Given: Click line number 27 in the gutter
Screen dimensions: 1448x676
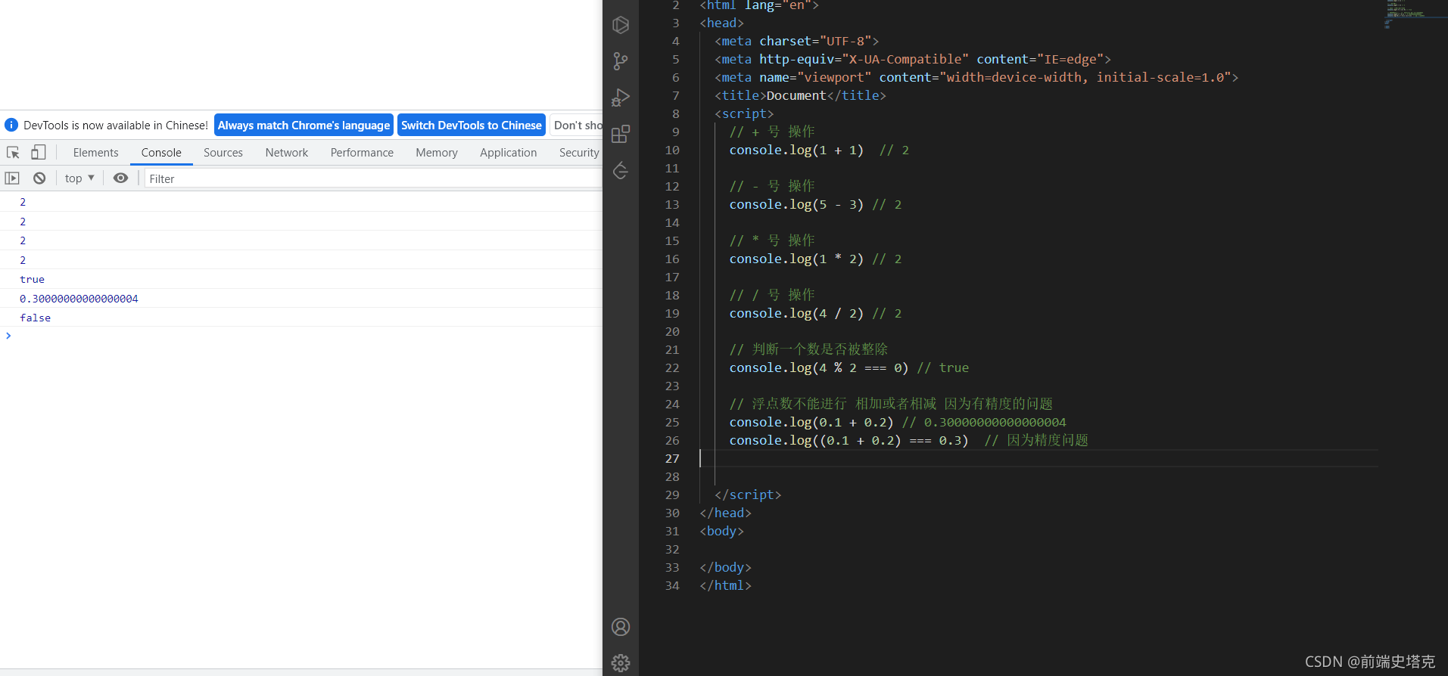Looking at the screenshot, I should click(x=672, y=458).
